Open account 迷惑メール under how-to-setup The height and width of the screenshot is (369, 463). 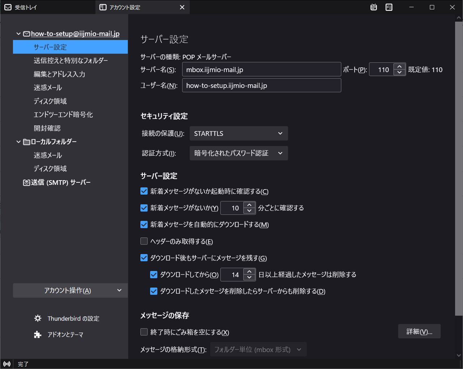tap(70, 88)
